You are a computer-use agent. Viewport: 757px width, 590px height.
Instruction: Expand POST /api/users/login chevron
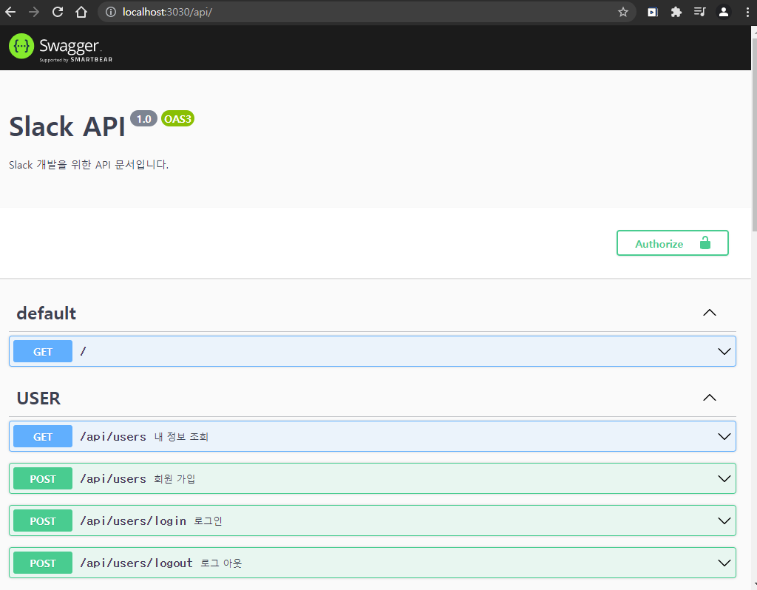(724, 521)
